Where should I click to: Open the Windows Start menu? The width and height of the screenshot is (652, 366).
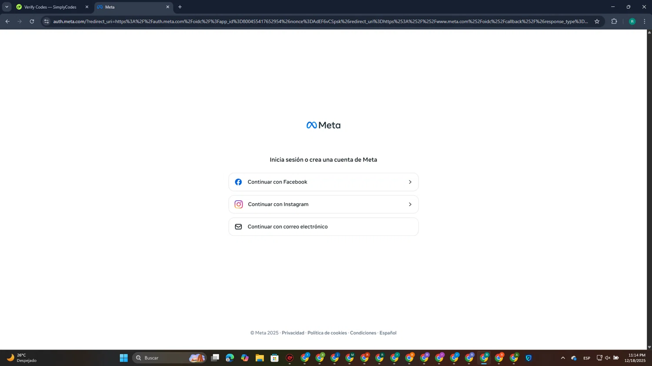pos(124,358)
